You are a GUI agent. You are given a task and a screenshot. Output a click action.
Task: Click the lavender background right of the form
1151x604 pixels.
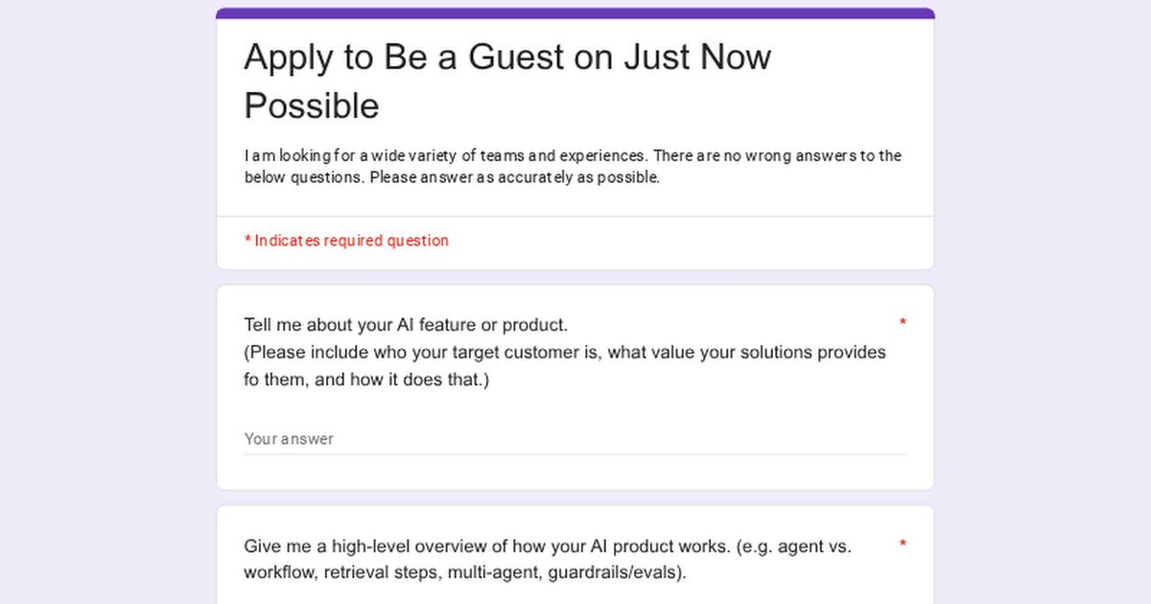[x=1043, y=302]
